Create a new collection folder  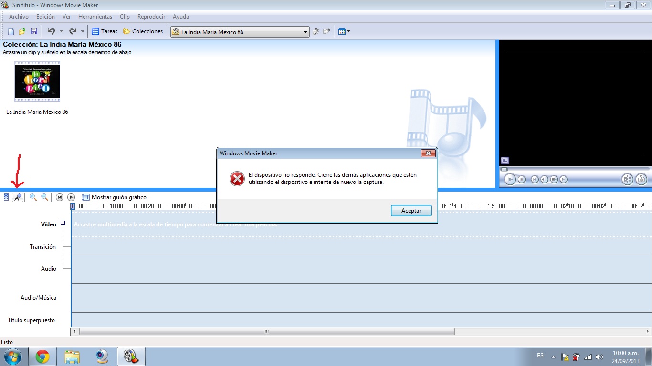point(326,31)
